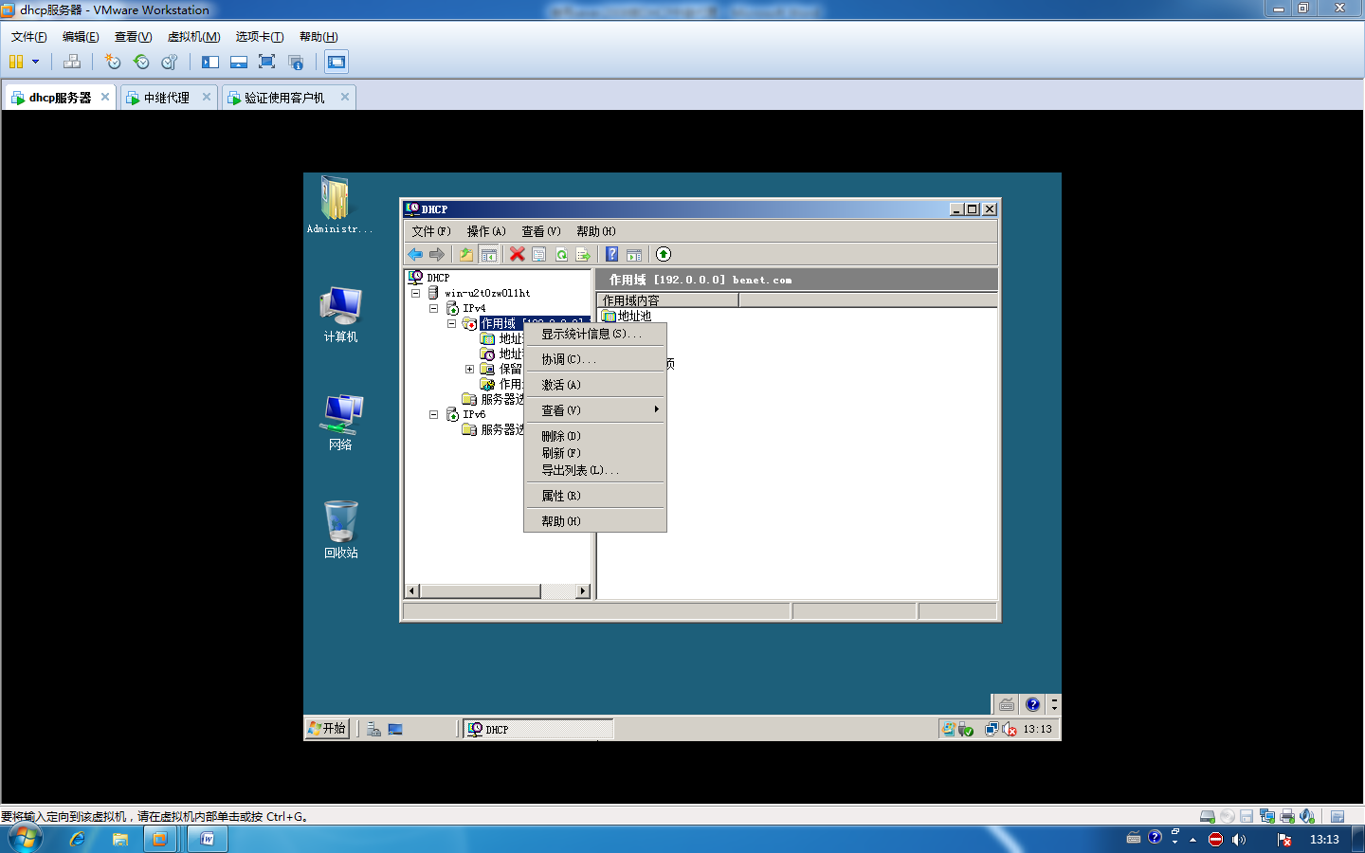
Task: Open VMware 文件(F) menu
Action: [x=29, y=37]
